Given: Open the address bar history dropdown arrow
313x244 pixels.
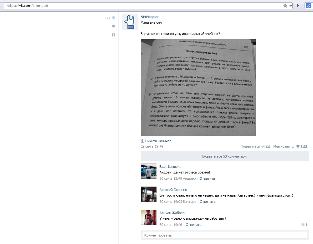Looking at the screenshot, I should coord(290,6).
